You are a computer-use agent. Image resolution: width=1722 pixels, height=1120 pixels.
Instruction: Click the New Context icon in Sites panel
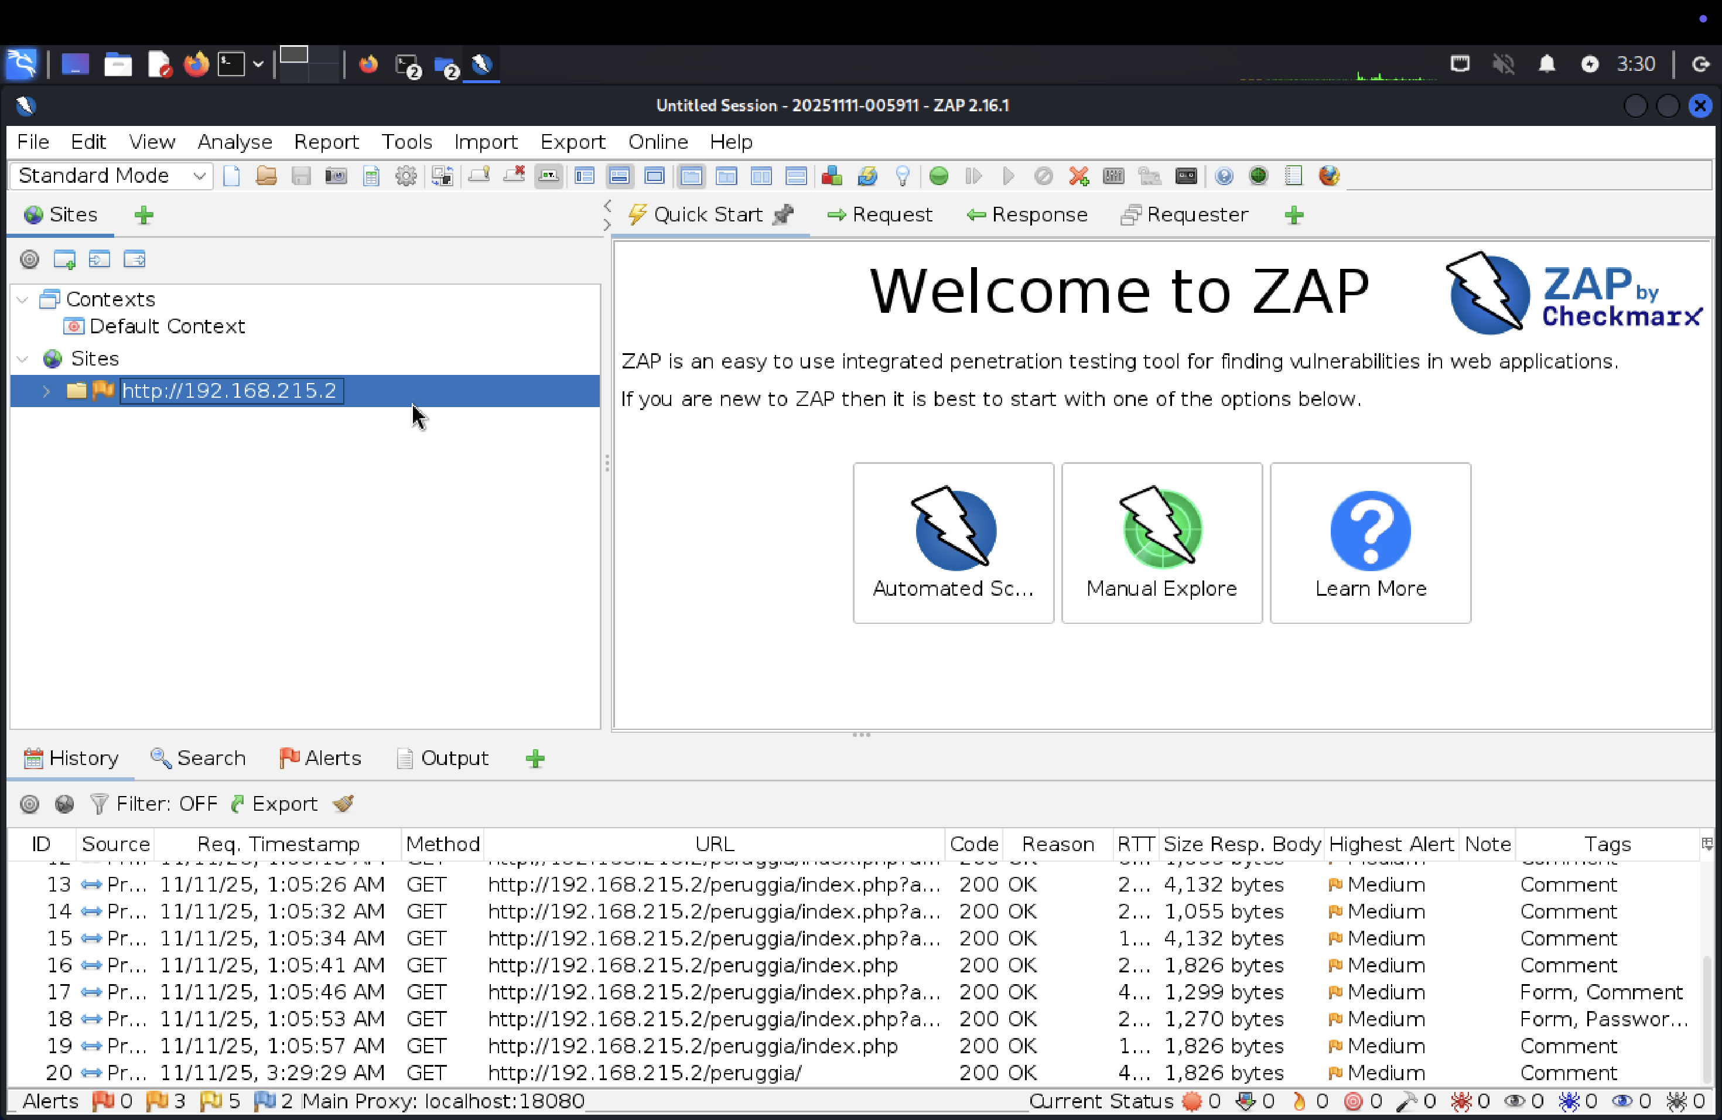tap(64, 259)
